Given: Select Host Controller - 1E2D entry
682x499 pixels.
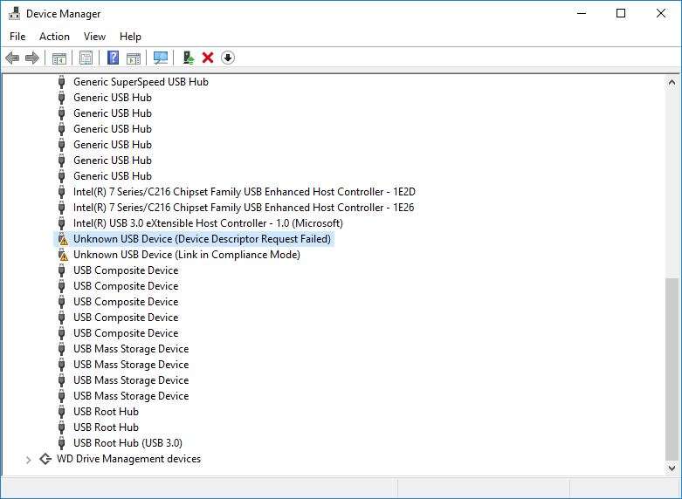Looking at the screenshot, I should [245, 192].
